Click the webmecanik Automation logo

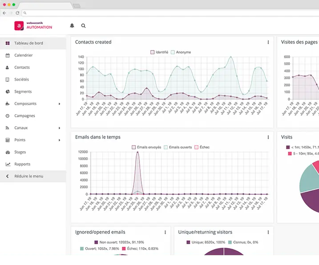33,26
